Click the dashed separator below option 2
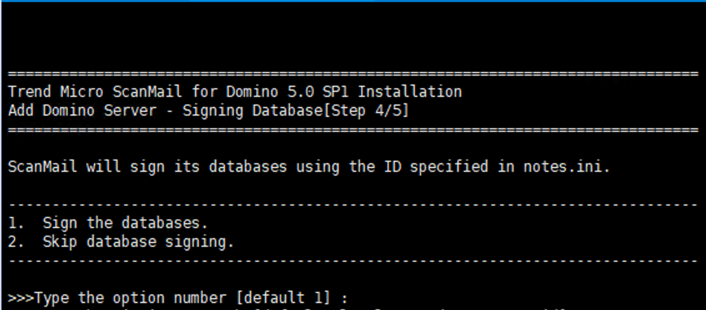Screen dimensions: 706x310 pyautogui.click(x=353, y=260)
